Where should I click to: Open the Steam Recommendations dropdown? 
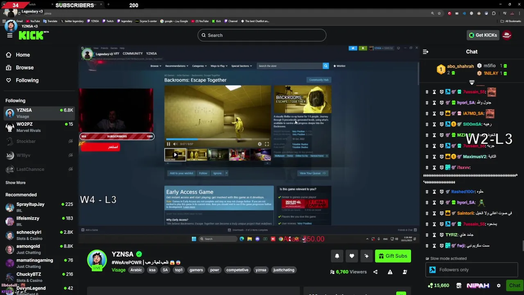[x=176, y=66]
